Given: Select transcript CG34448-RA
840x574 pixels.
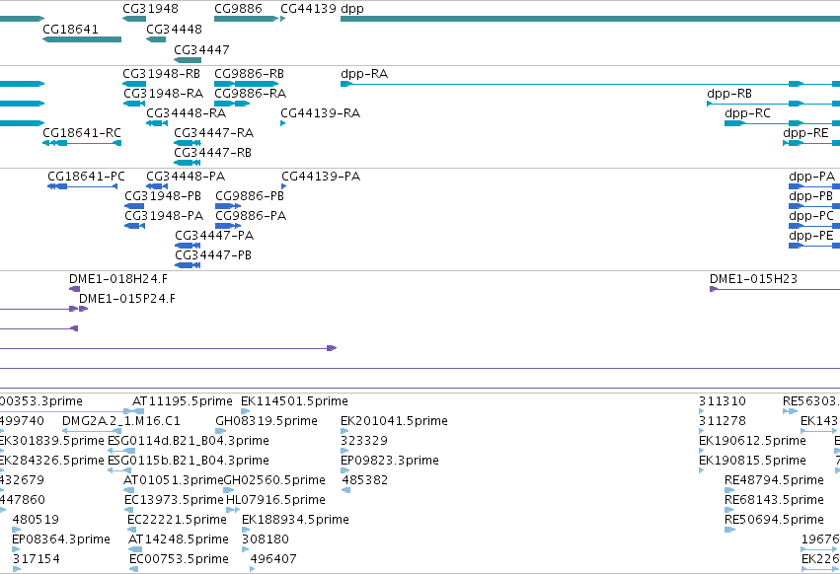Looking at the screenshot, I should point(186,113).
